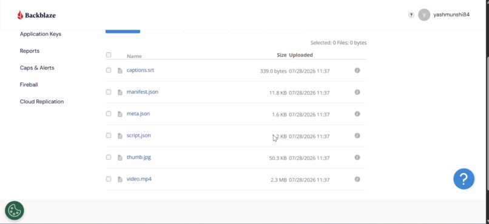This screenshot has width=489, height=224.
Task: Open Caps & Alerts page
Action: [37, 68]
